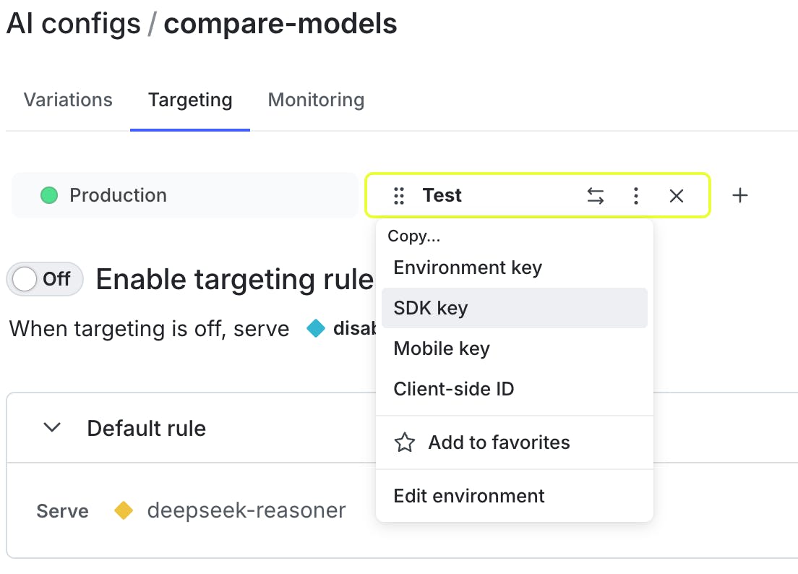Select the Targeting tab
The width and height of the screenshot is (798, 574).
coord(190,100)
